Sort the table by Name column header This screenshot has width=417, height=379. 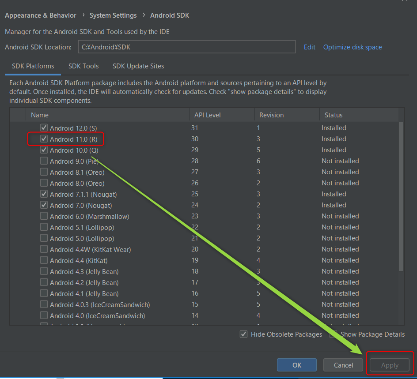click(107, 115)
